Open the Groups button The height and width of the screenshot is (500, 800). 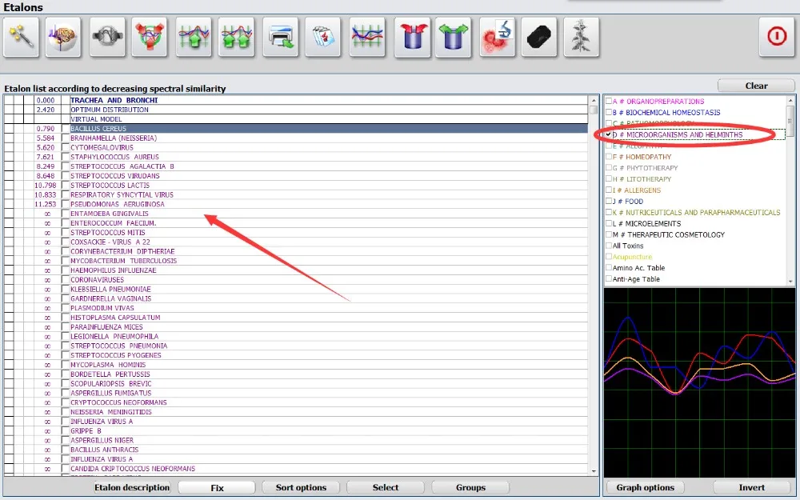[470, 487]
